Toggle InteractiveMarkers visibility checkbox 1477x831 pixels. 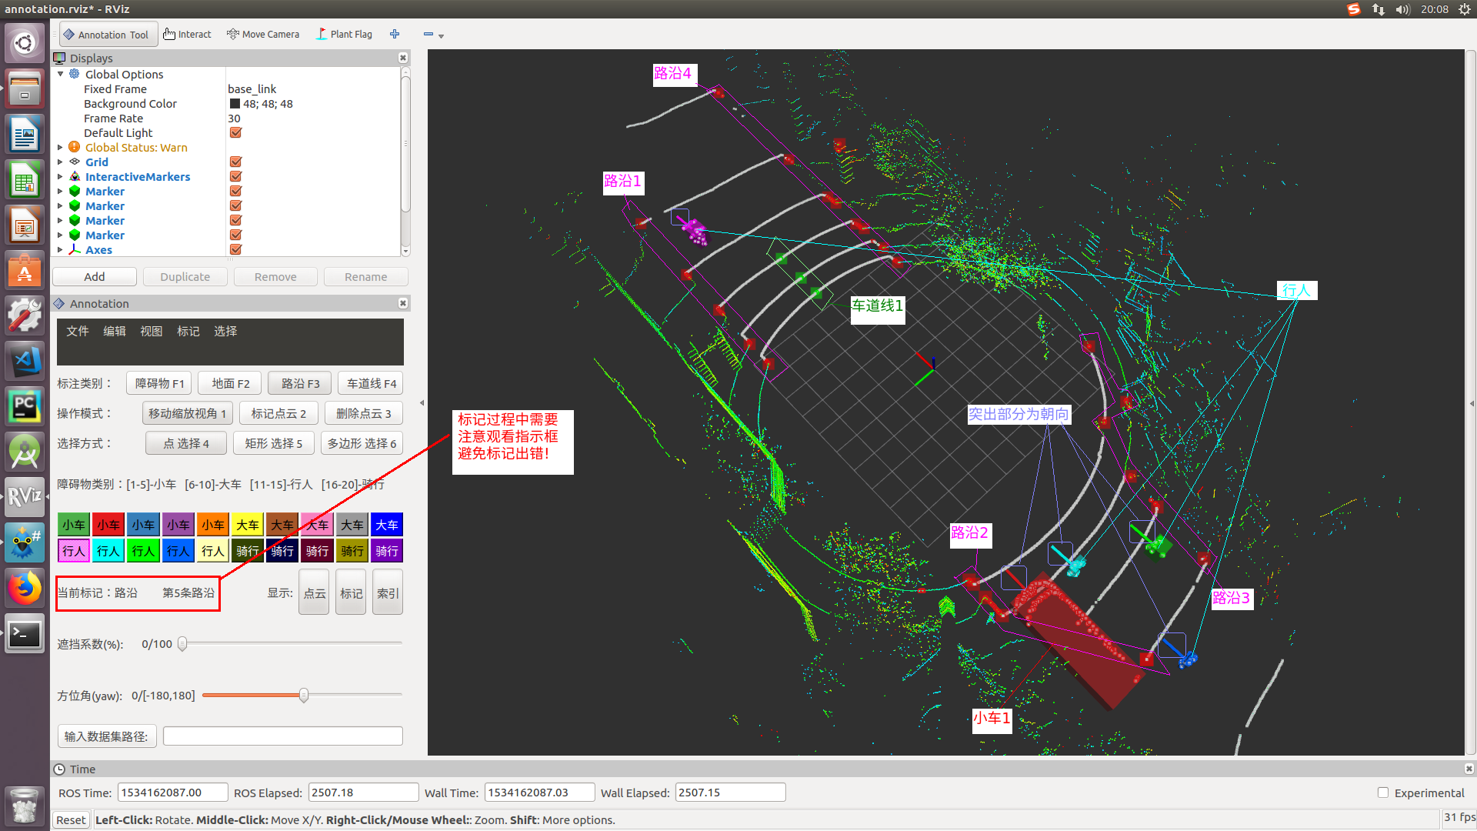coord(235,176)
